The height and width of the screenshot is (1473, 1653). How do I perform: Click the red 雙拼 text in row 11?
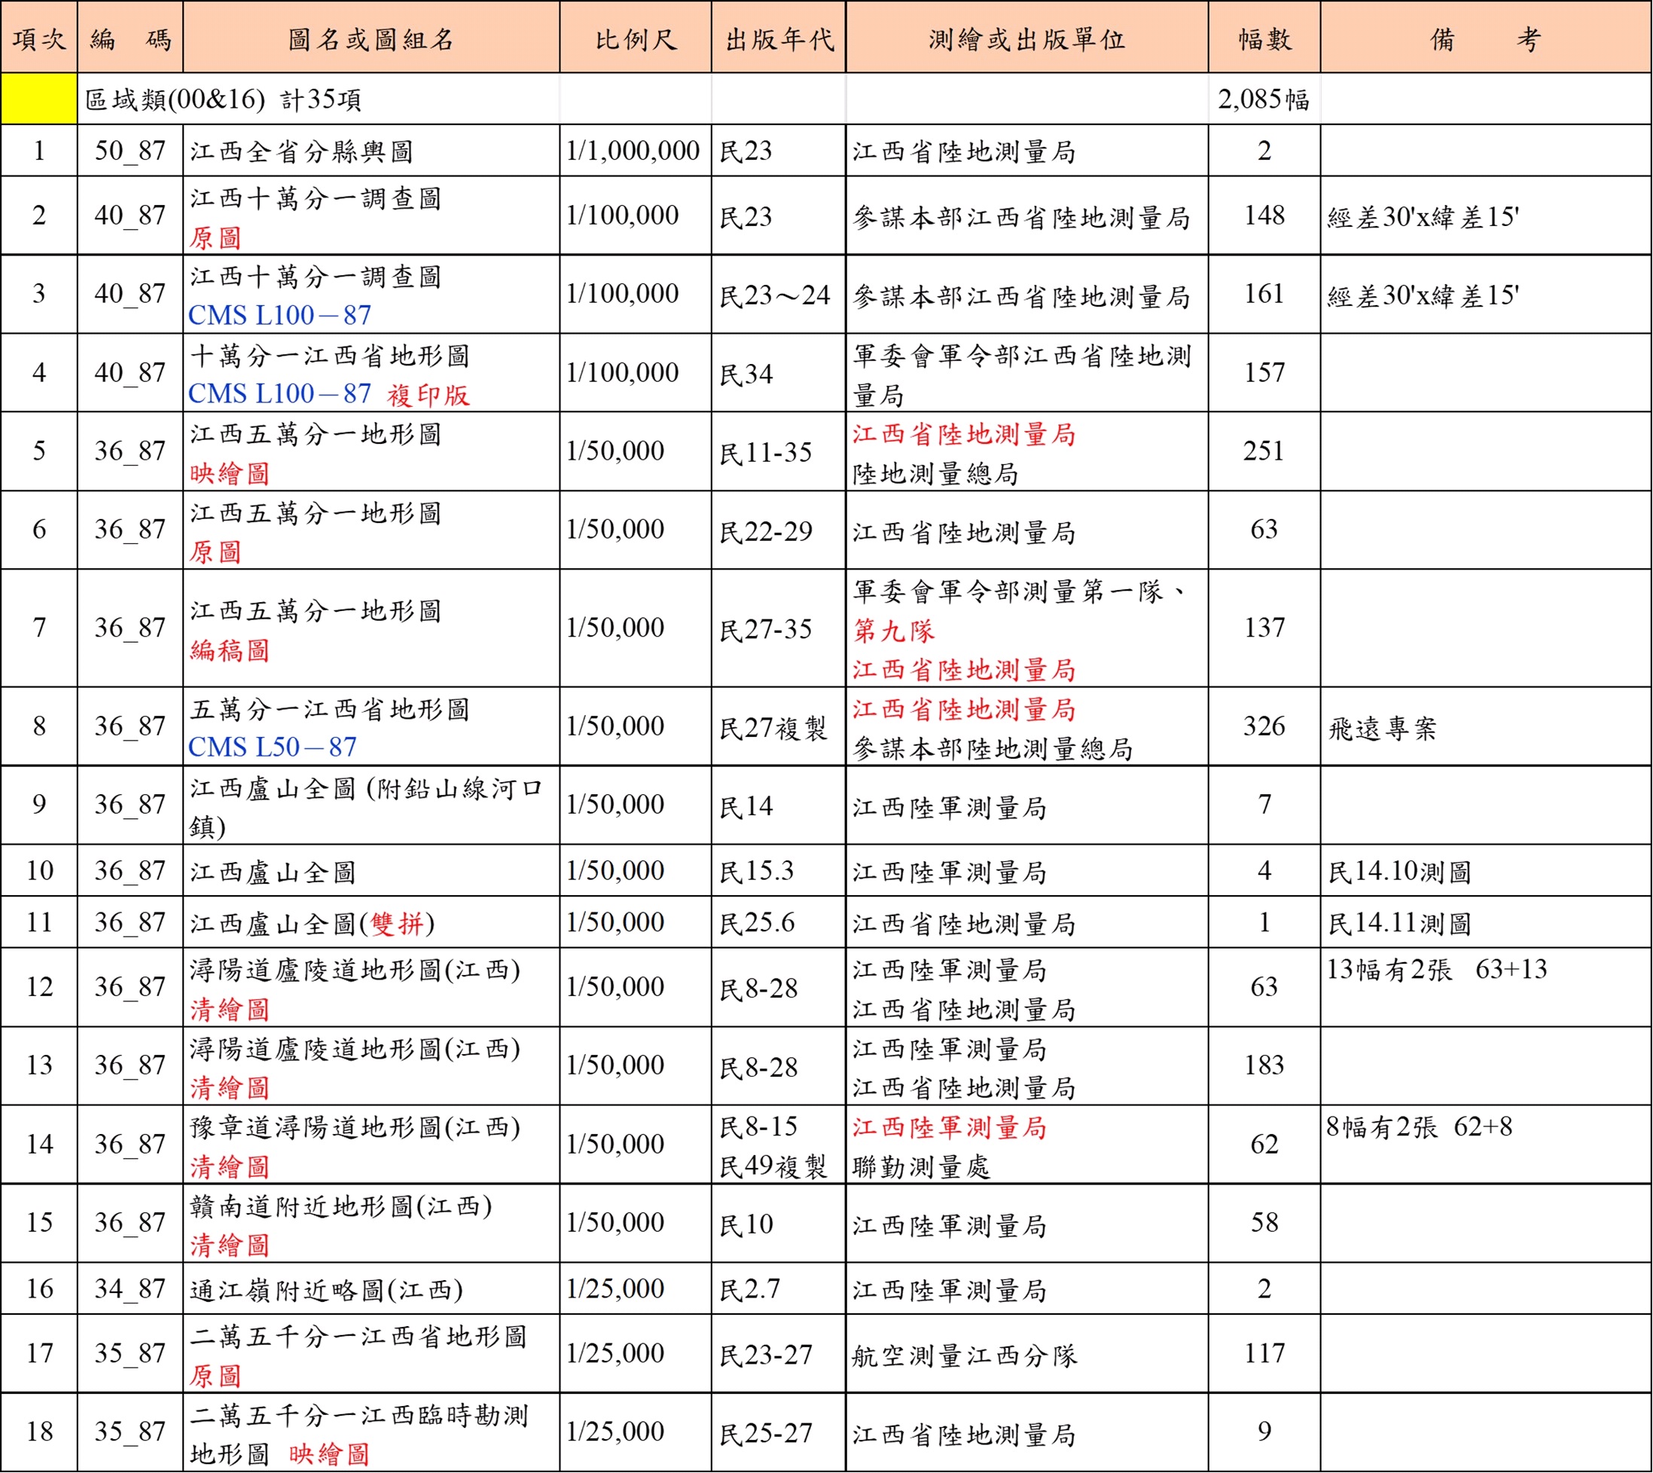(398, 924)
